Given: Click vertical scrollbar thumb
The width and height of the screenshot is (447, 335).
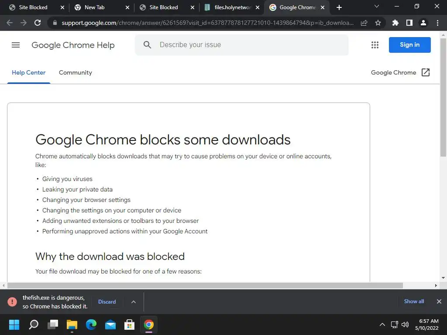Looking at the screenshot, I should (x=443, y=97).
